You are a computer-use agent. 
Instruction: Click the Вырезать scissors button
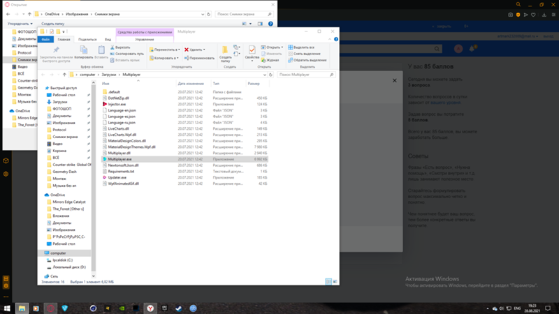click(x=120, y=47)
